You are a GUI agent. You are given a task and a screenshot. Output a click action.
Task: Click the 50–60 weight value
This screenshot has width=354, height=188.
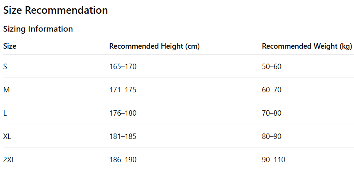tap(272, 67)
